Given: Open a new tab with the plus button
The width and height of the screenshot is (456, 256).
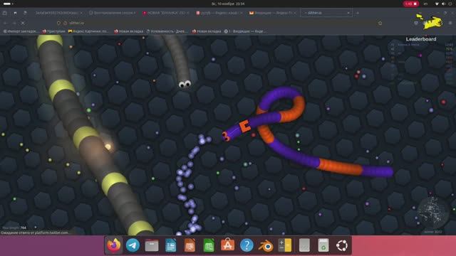Looking at the screenshot, I should pos(357,13).
